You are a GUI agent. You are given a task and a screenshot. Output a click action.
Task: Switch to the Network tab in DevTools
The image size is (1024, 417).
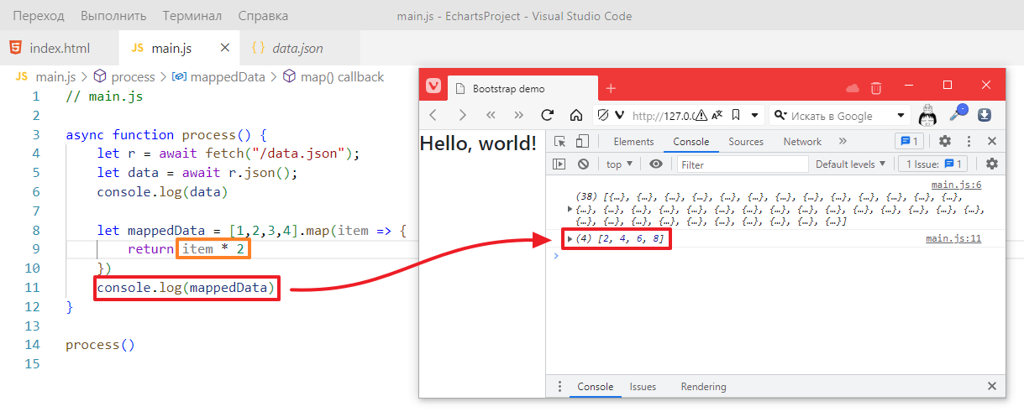(801, 142)
